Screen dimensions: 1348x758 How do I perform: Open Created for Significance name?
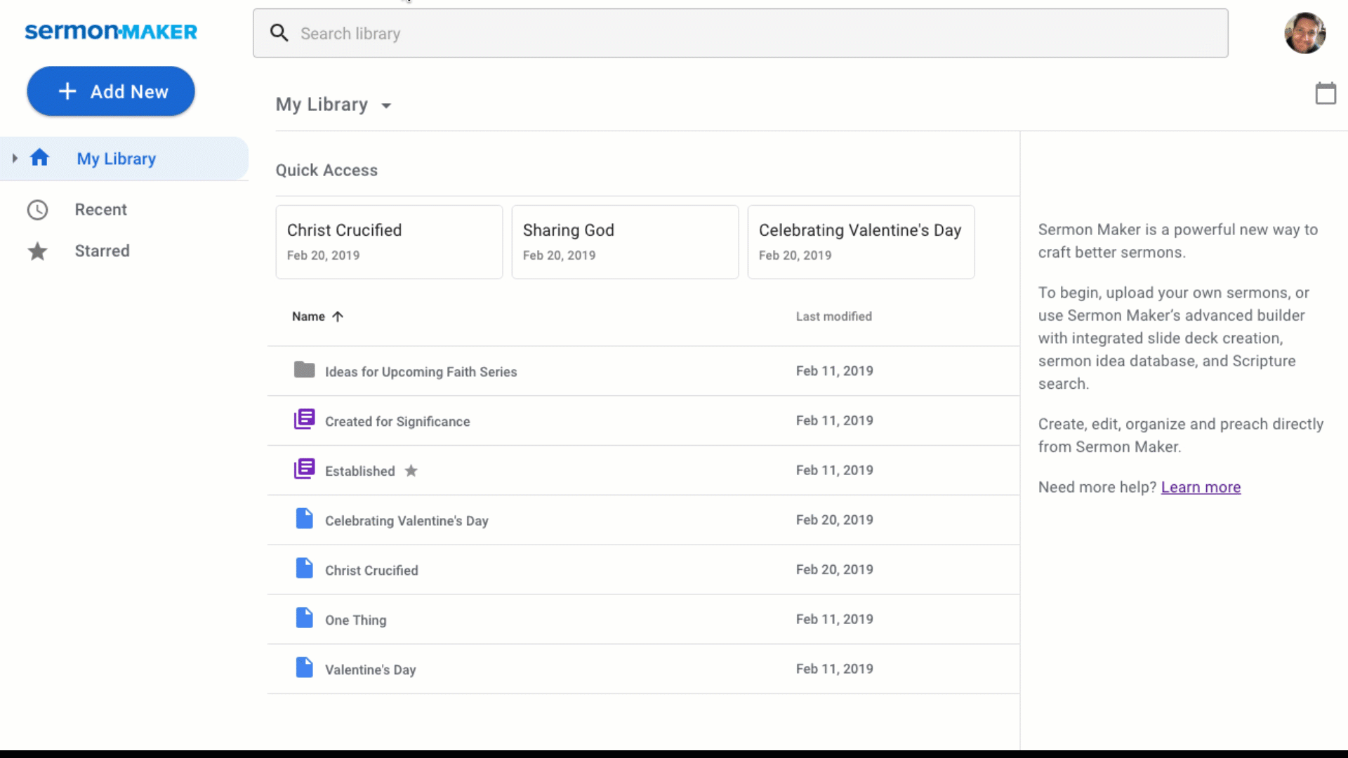[397, 422]
